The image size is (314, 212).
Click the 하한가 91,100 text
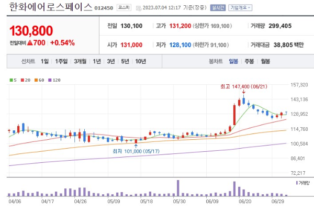211,45
